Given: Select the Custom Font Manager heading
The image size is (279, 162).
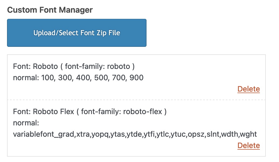Looking at the screenshot, I should (x=50, y=10).
